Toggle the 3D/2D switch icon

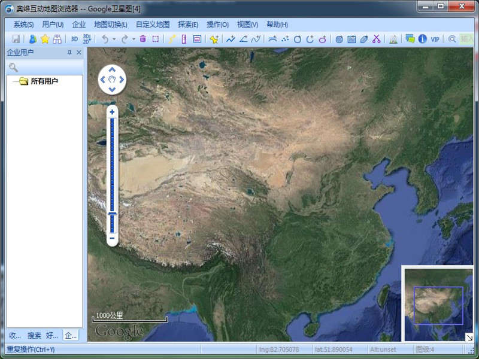(x=87, y=39)
